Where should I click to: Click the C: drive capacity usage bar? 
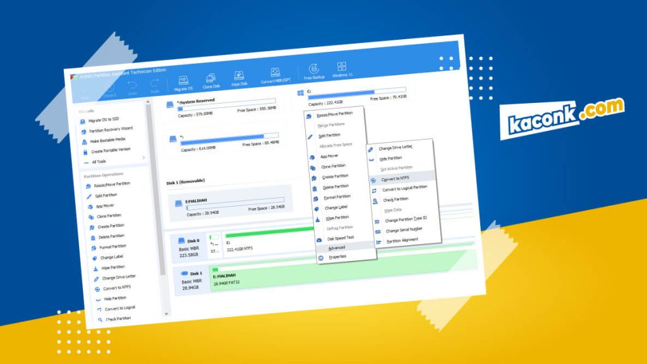(x=357, y=93)
